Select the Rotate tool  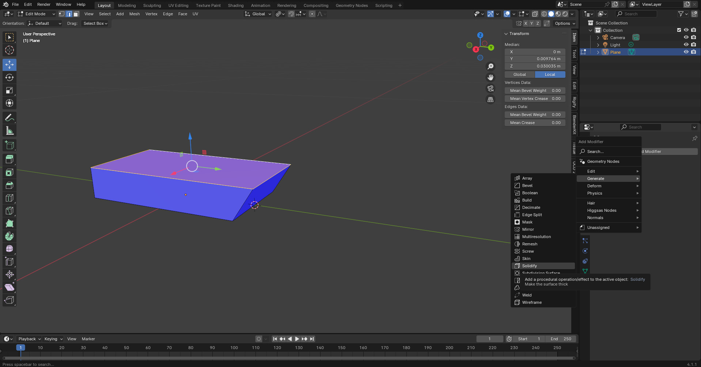(10, 77)
